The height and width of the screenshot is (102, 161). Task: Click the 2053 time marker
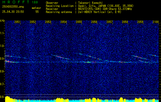(48, 22)
